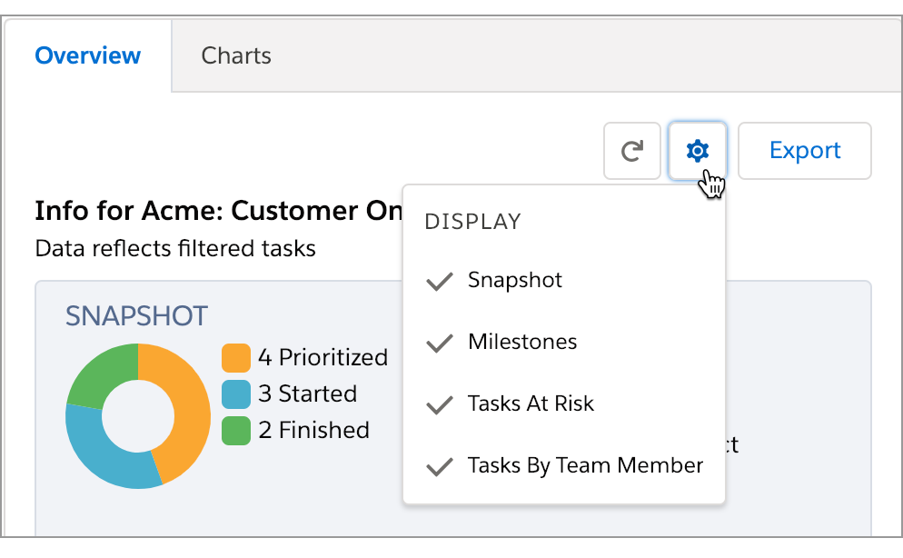Click the Export button
The image size is (903, 558).
point(805,151)
